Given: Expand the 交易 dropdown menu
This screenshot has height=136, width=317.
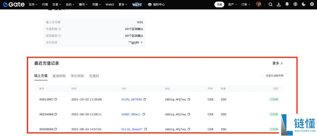Looking at the screenshot, I should click(56, 4).
